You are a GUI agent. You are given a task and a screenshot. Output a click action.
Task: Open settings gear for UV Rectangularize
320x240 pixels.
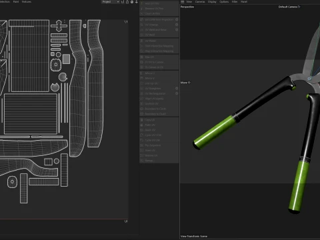point(177,93)
